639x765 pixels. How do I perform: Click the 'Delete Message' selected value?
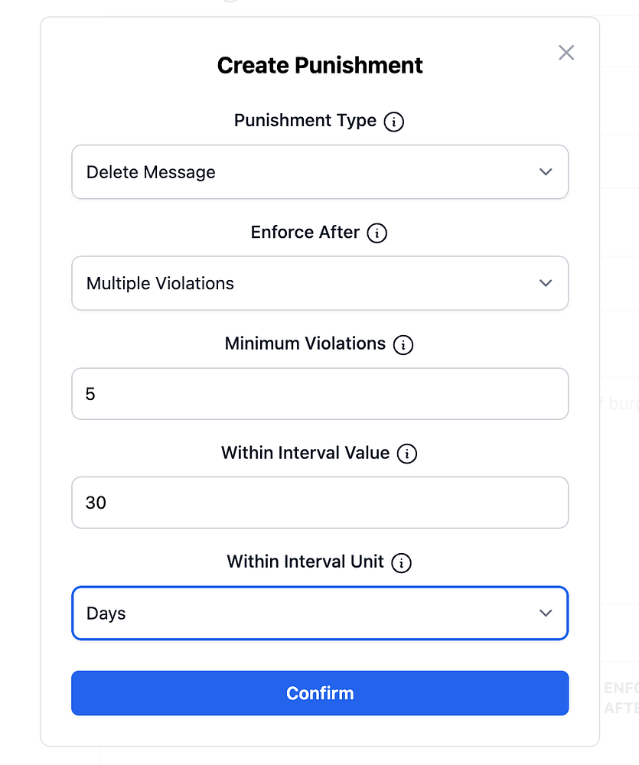(x=151, y=172)
